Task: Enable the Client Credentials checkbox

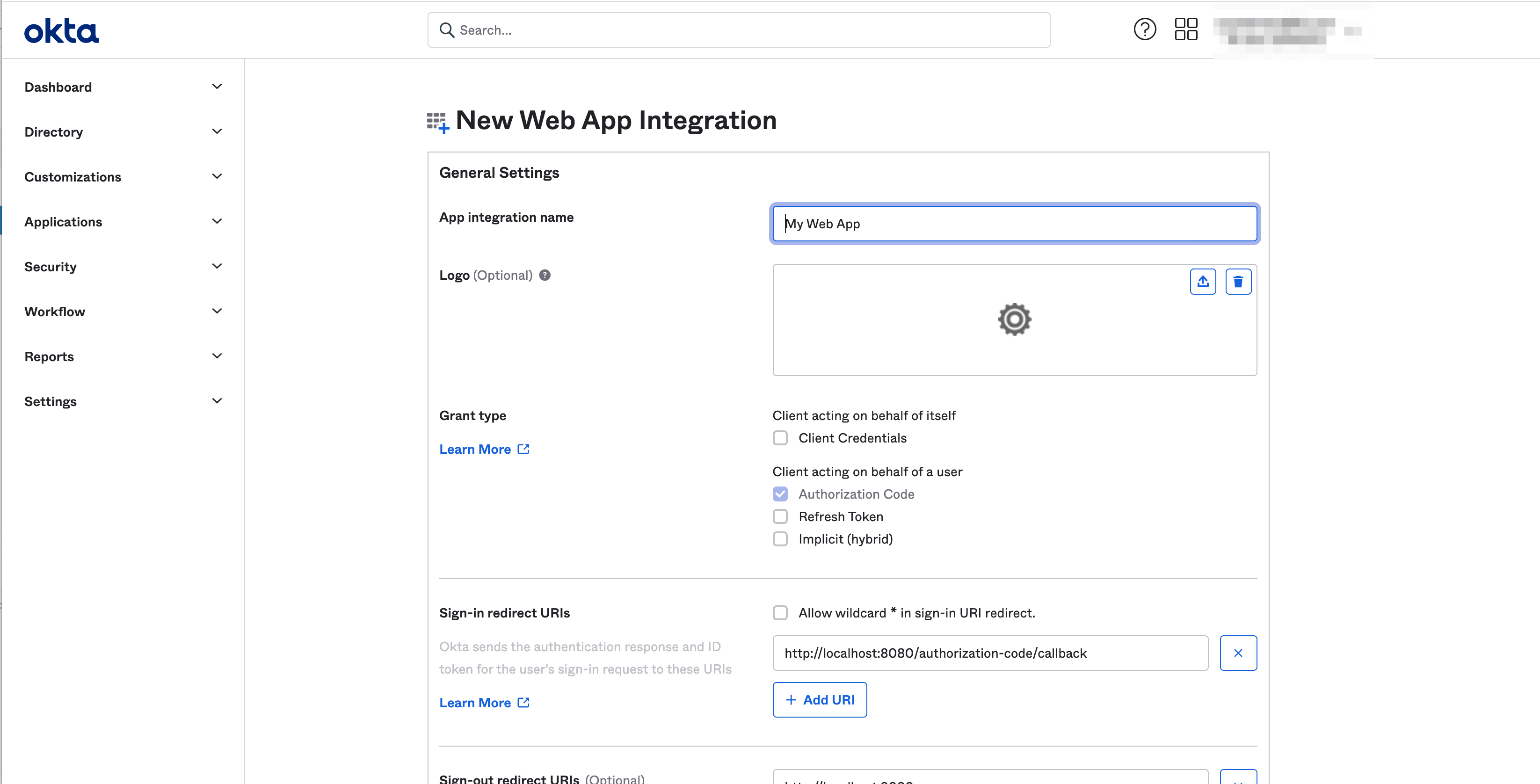Action: [780, 438]
